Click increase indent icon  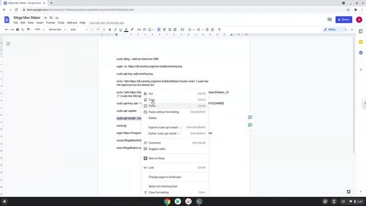(x=212, y=30)
